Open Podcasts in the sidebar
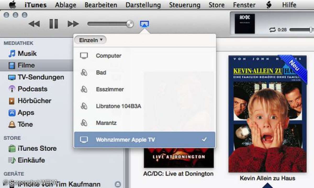Screen dimensions: 314x188 coord(37,89)
